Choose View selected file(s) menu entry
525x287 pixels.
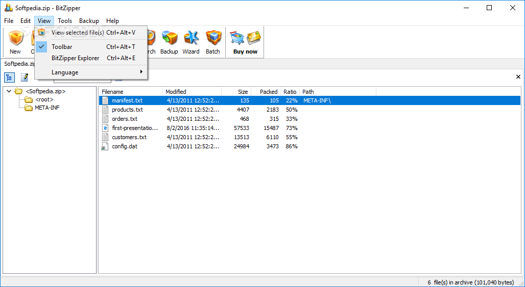[91, 33]
